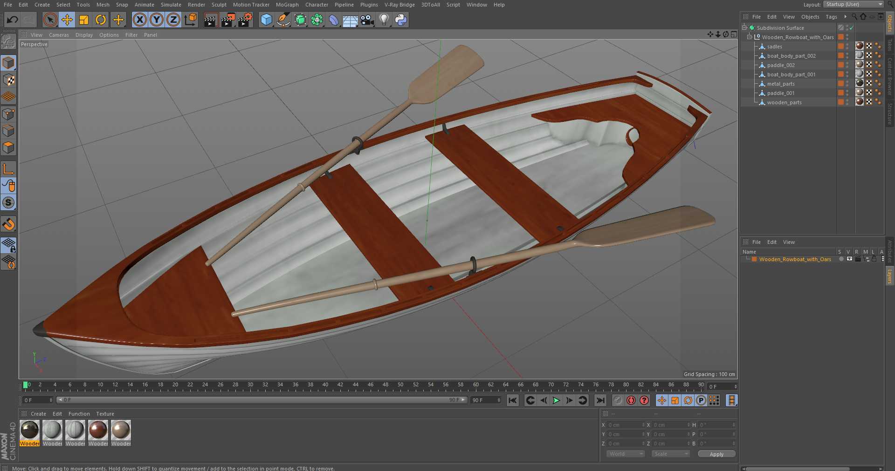Open the MoGraph menu
This screenshot has width=895, height=471.
pyautogui.click(x=287, y=5)
